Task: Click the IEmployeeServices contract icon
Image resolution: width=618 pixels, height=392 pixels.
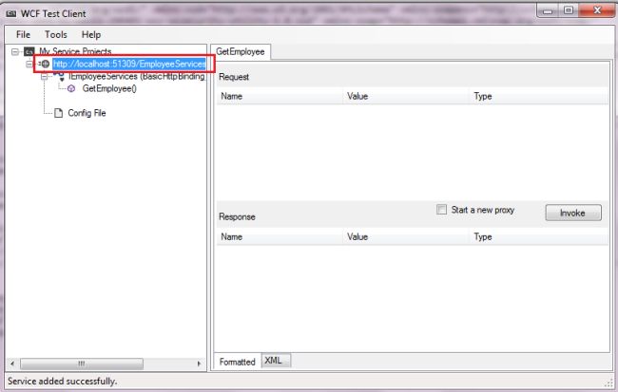Action: pos(60,76)
